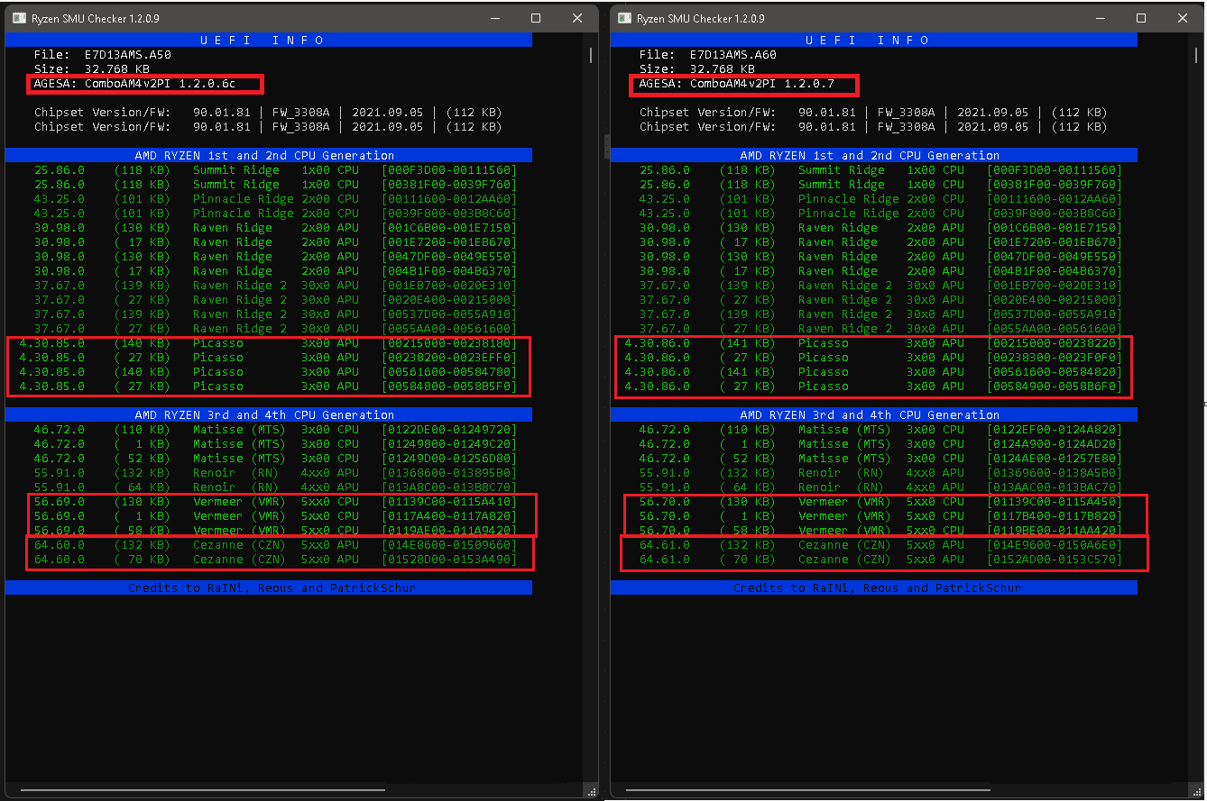Click Cezanne row [0152AD00-0153C570]
This screenshot has height=801, width=1207.
coord(881,560)
